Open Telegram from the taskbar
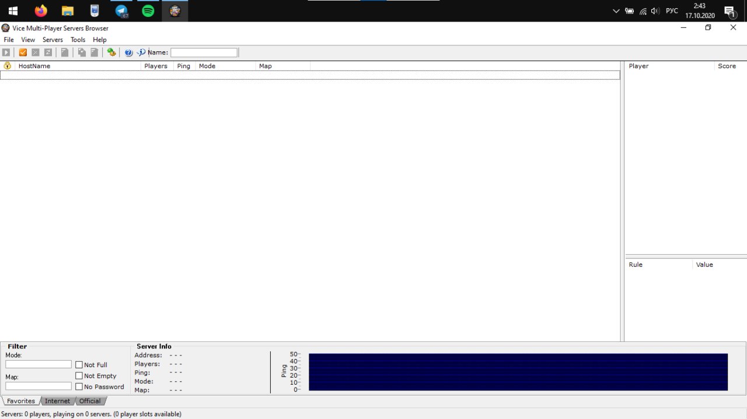The height and width of the screenshot is (419, 747). 121,10
